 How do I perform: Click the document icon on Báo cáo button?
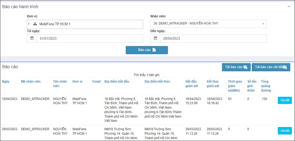(x=154, y=50)
